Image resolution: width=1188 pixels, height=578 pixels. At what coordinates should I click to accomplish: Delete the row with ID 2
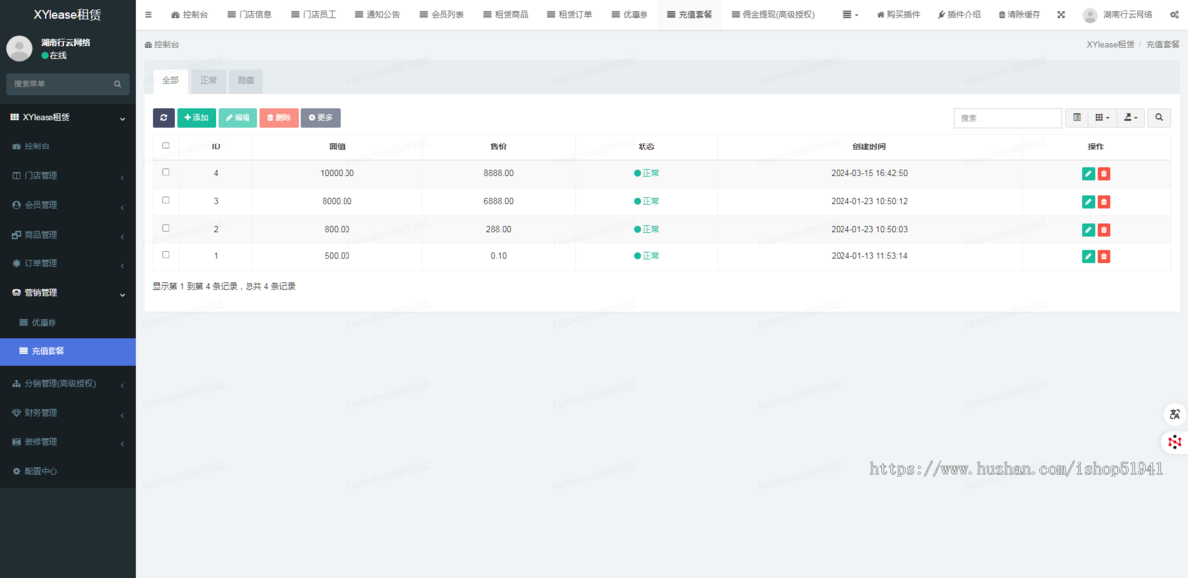click(1104, 230)
